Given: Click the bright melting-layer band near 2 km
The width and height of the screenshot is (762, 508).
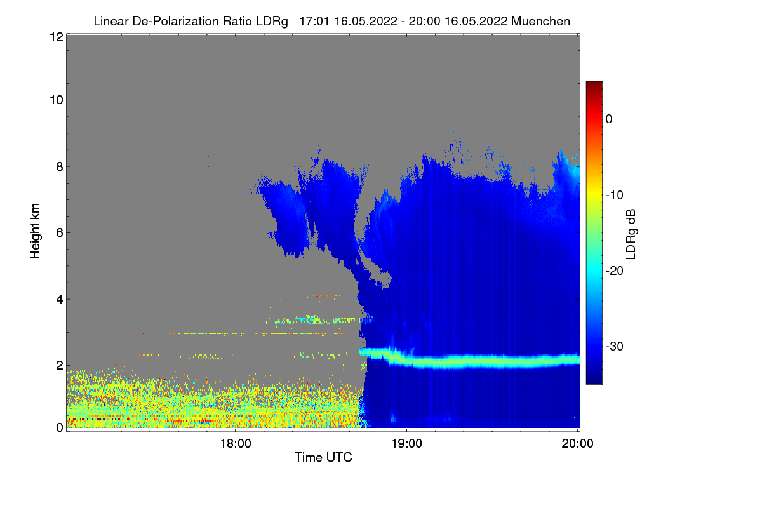Looking at the screenshot, I should point(470,361).
